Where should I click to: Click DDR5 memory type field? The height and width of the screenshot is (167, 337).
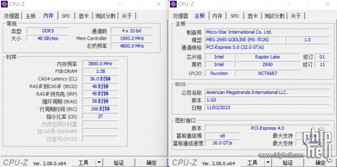[48, 31]
